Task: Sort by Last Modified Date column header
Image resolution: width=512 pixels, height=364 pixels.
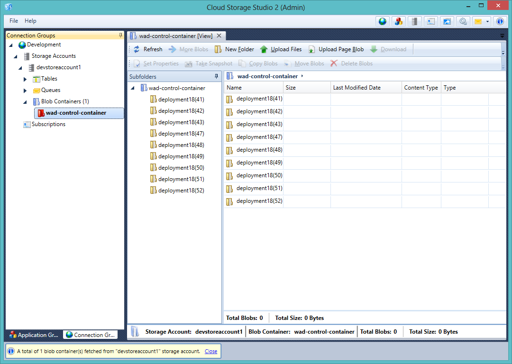Action: (366, 88)
